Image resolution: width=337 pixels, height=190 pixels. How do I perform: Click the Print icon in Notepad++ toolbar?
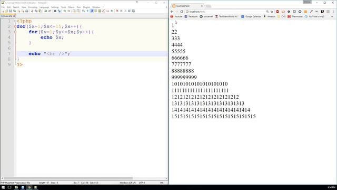(27, 11)
